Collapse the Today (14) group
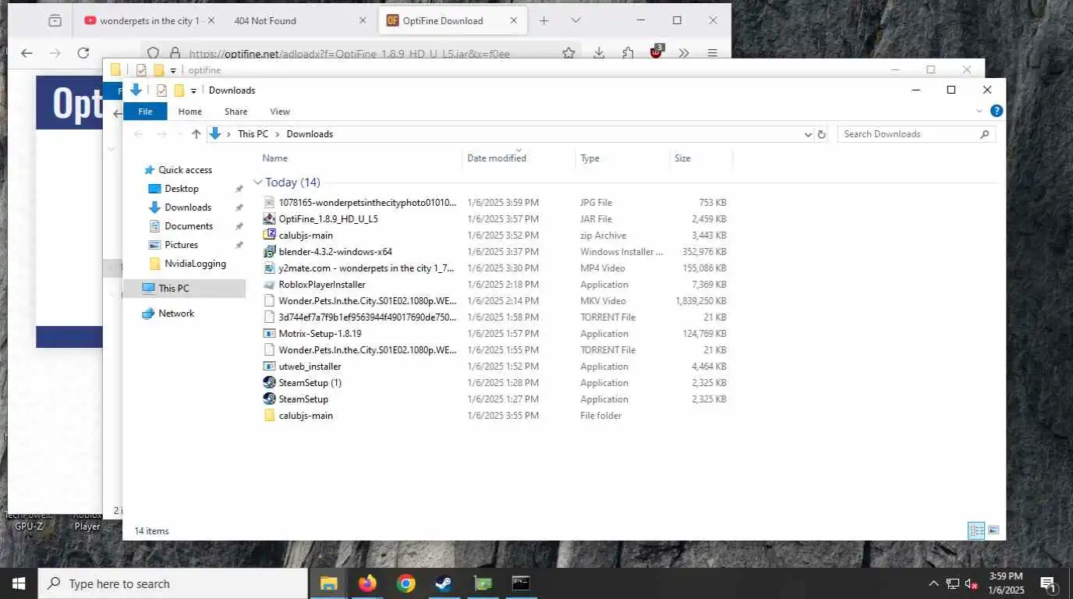 [258, 183]
